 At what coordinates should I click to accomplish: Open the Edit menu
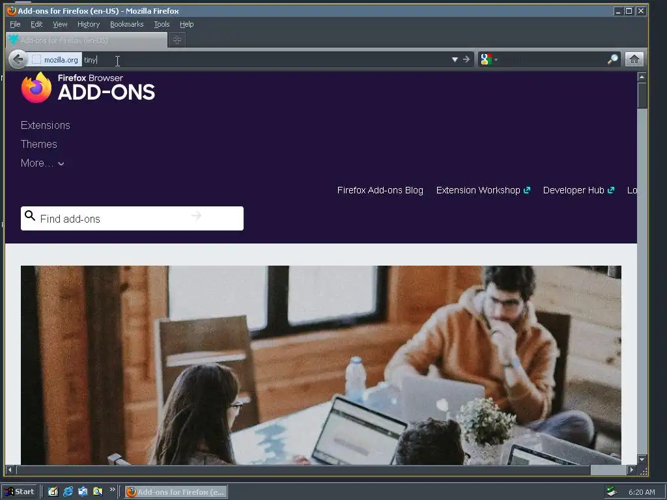36,24
